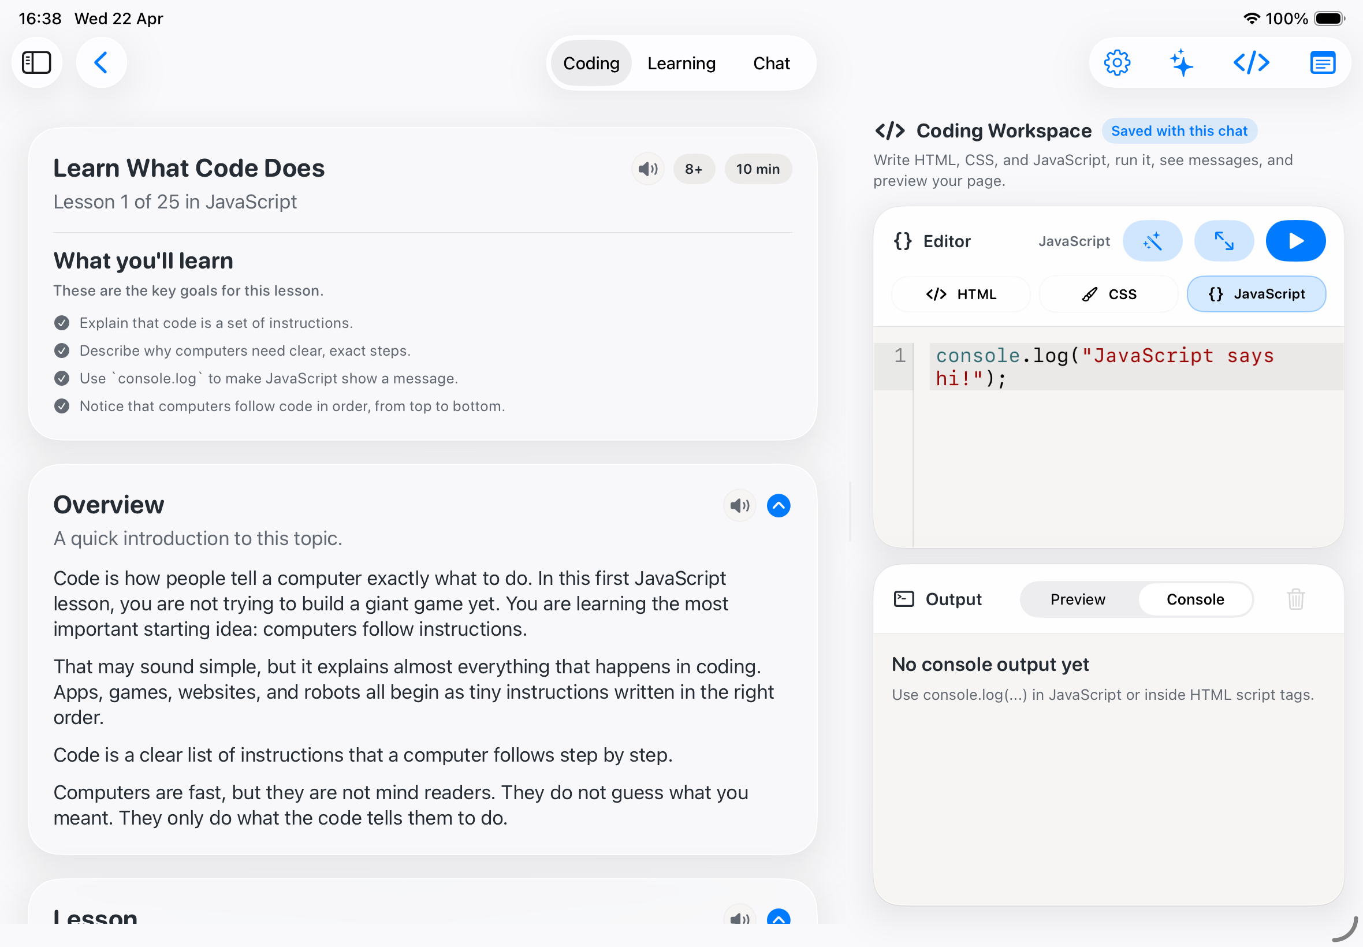Expand the editor to fullscreen
This screenshot has width=1363, height=947.
[1224, 241]
